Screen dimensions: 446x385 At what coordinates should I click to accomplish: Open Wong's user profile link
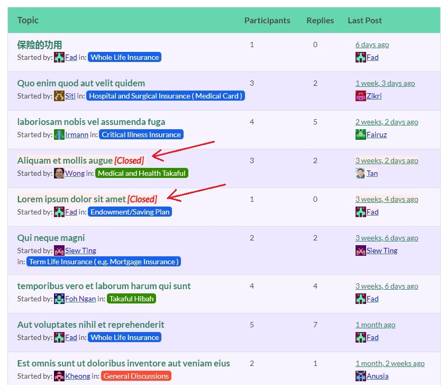(75, 173)
